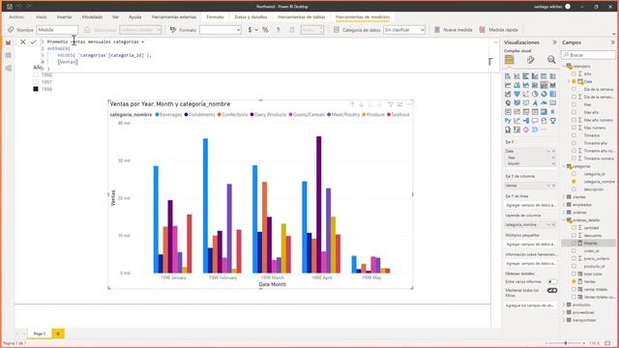The width and height of the screenshot is (619, 348).
Task: Open the Herramientas externas tab
Action: tap(174, 17)
